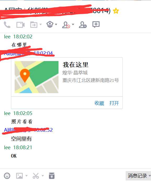Click the add contact person-plus icon
The image size is (151, 193).
point(83,25)
